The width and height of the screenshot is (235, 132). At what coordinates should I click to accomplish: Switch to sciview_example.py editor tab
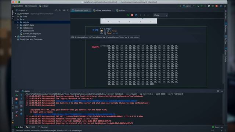click(103, 10)
